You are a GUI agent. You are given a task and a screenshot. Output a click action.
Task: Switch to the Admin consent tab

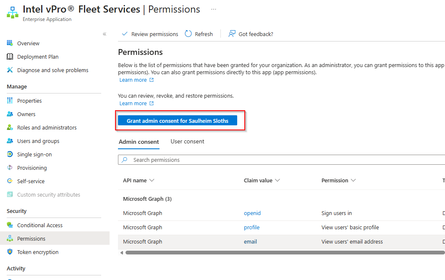[139, 142]
